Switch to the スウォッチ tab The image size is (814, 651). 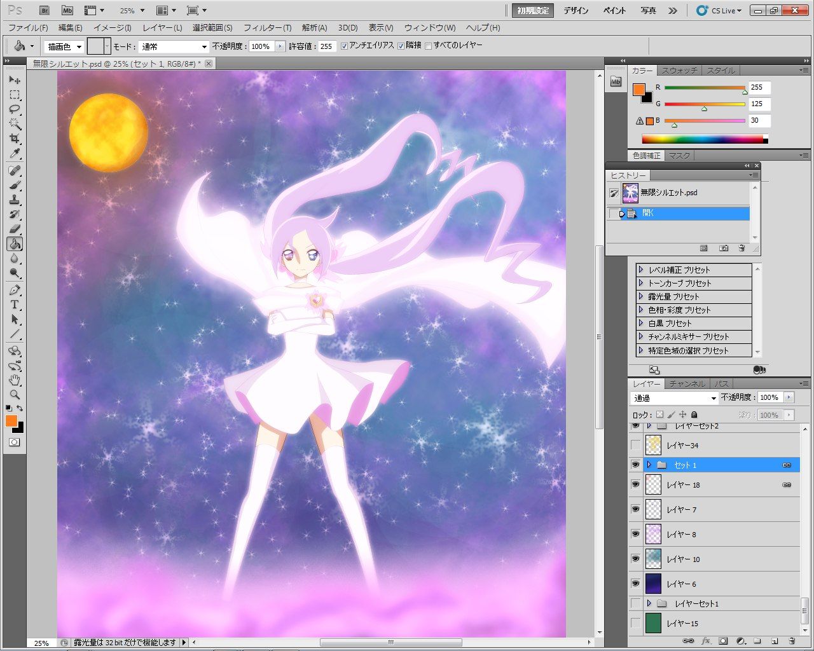click(679, 71)
